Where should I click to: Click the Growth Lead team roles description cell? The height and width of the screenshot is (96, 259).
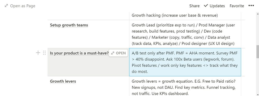185,34
